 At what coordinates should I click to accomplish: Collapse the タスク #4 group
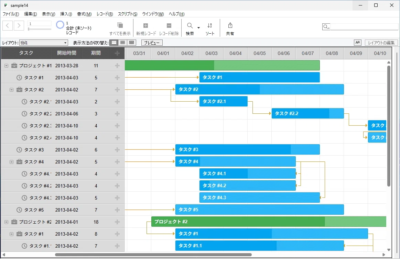point(11,162)
